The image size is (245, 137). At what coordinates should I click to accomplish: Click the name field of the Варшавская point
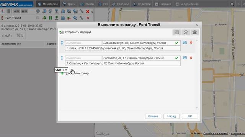(83, 43)
